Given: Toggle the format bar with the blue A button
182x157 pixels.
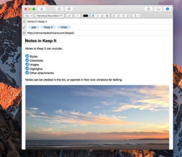Looking at the screenshot, I should coord(42,9).
